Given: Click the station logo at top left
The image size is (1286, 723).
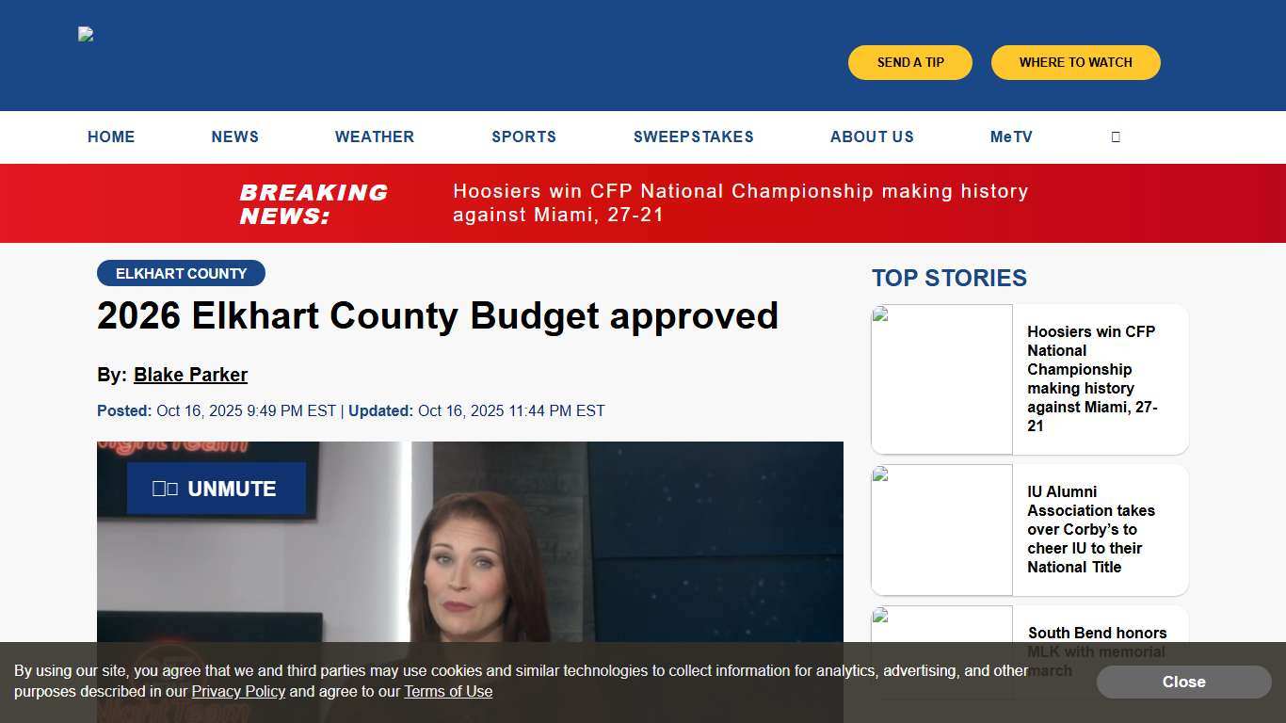Looking at the screenshot, I should [x=85, y=34].
